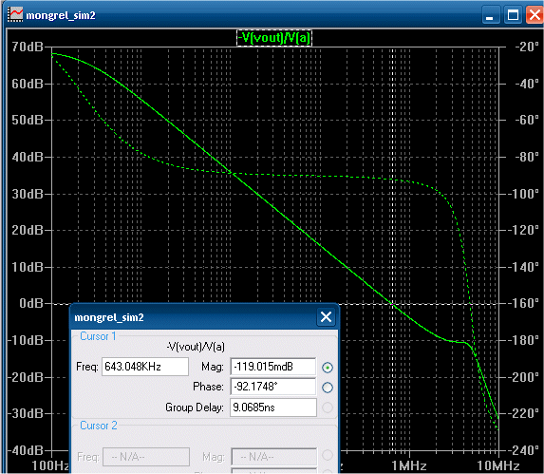The height and width of the screenshot is (474, 544).
Task: Click the 100Hz frequency axis label
Action: pos(50,465)
